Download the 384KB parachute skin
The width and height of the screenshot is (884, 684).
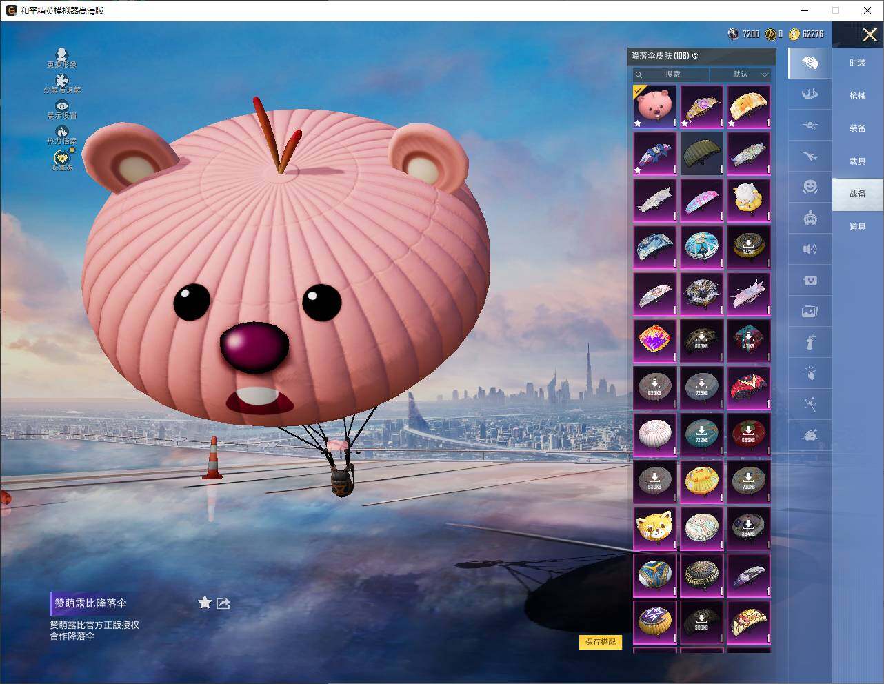(x=749, y=529)
